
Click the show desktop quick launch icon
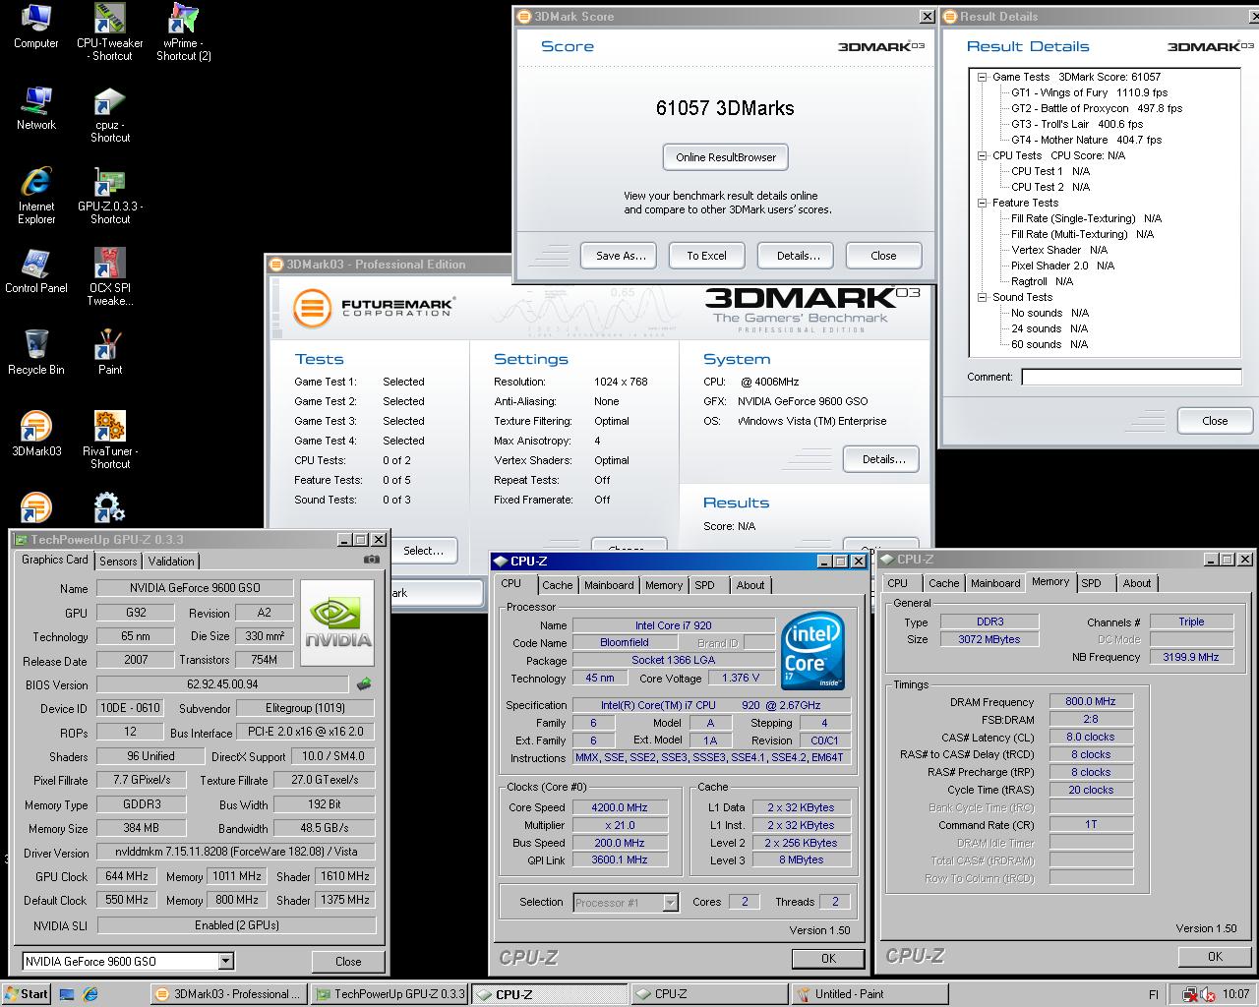coord(68,994)
